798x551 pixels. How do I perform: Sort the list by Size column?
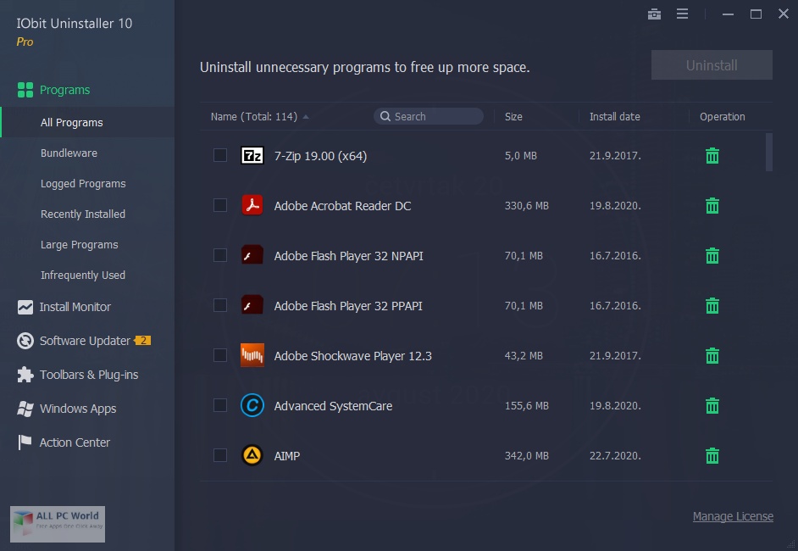coord(513,117)
